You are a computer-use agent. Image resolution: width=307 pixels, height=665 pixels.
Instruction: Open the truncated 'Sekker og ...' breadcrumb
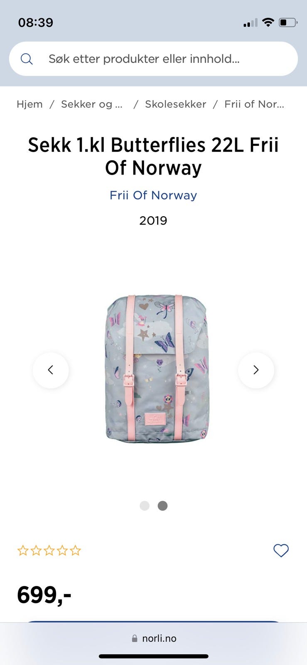tap(92, 104)
